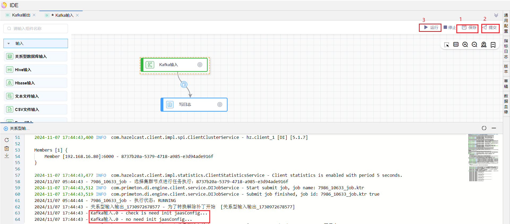Refresh the log output panel
Image resolution: width=510 pixels, height=224 pixels.
click(x=7, y=140)
